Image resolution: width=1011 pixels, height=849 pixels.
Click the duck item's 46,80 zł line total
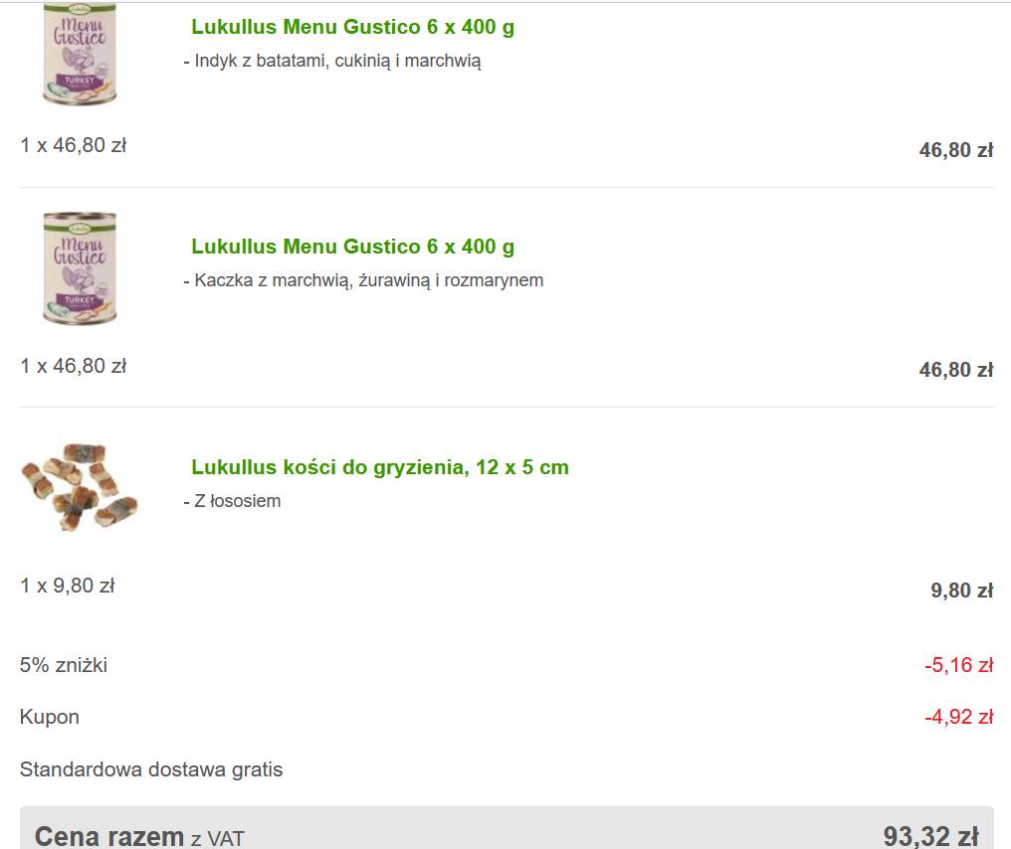coord(956,370)
